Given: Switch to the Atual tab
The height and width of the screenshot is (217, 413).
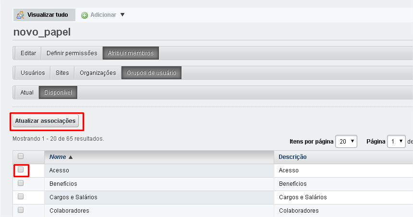Looking at the screenshot, I should point(27,92).
